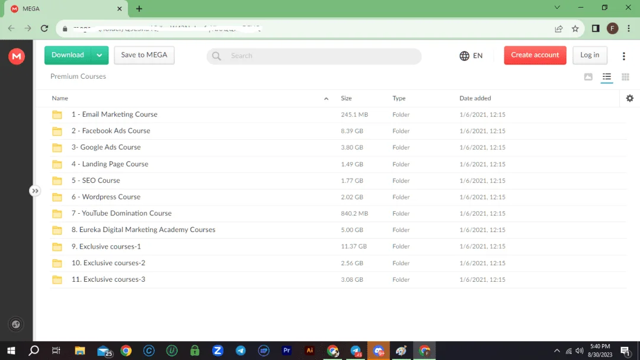Viewport: 640px width, 360px height.
Task: Click the search magnifier icon
Action: point(217,56)
